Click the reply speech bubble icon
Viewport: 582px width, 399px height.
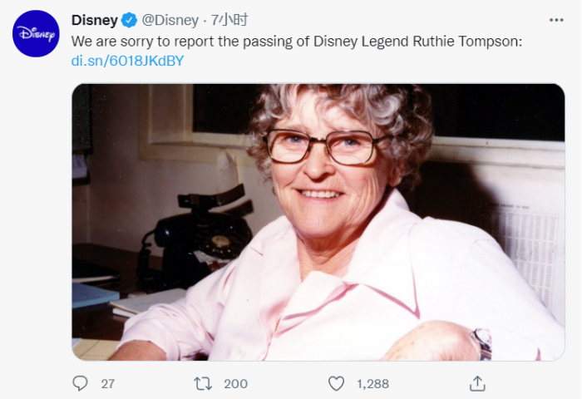click(81, 383)
